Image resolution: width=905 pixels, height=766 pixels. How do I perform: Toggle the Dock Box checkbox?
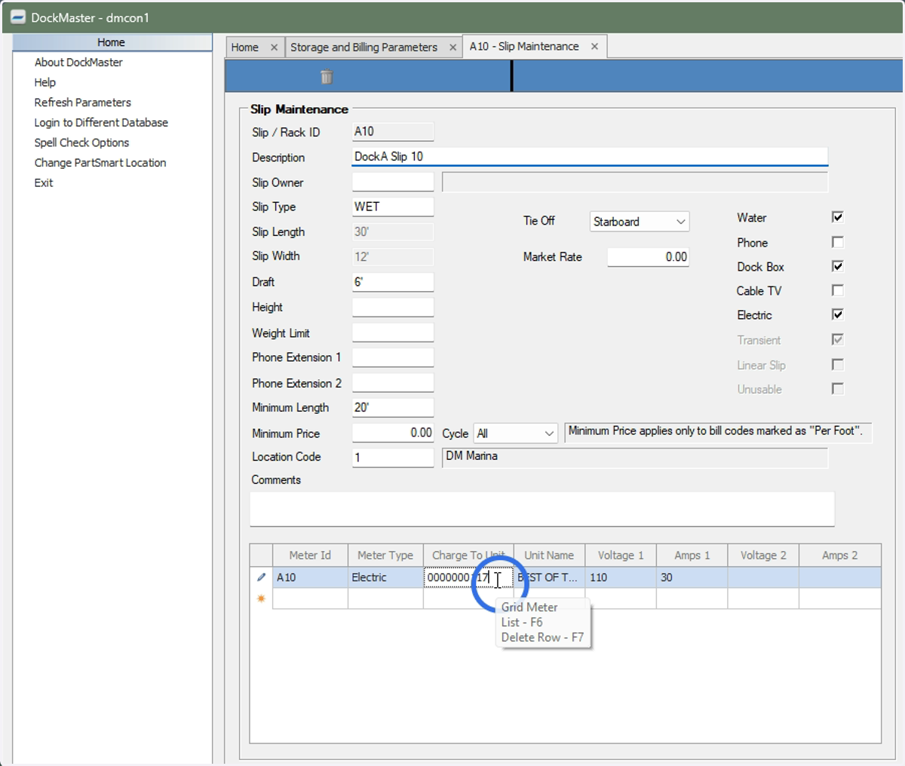(837, 266)
